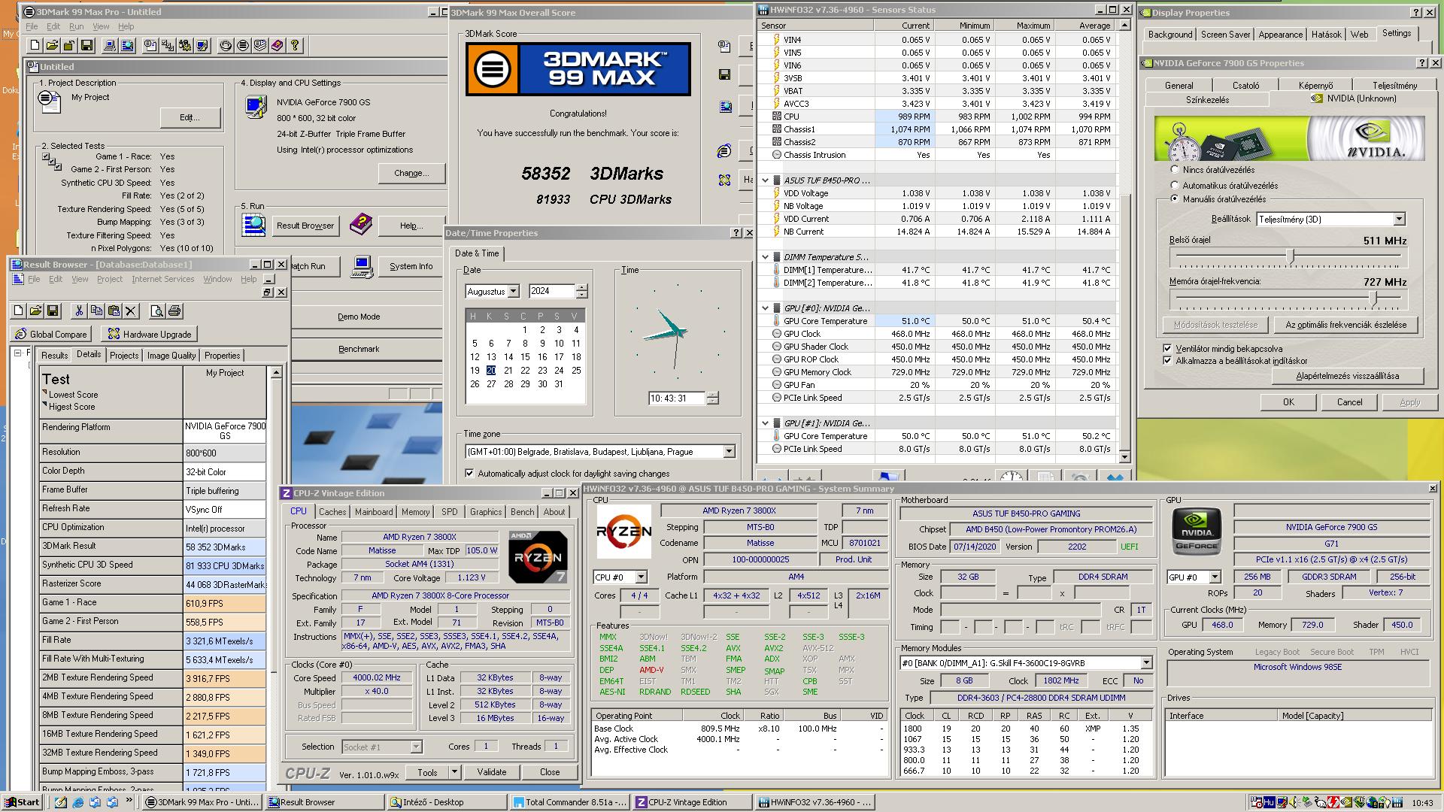Click the Validate button in CPU-Z
The image size is (1444, 812).
tap(491, 772)
